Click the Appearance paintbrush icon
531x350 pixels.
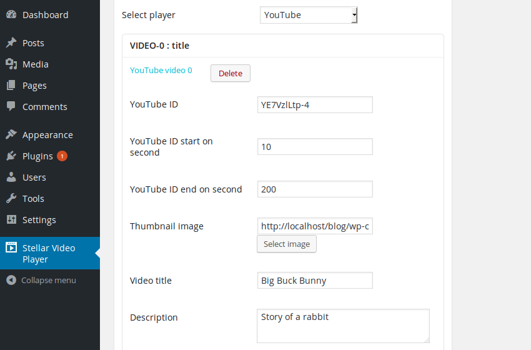coord(11,134)
